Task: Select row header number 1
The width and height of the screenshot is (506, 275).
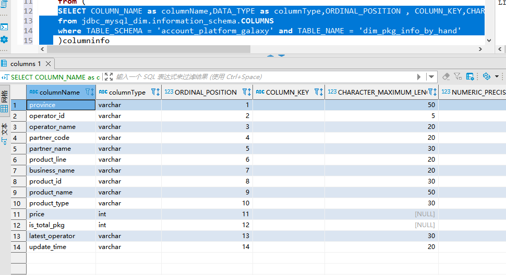Action: tap(18, 105)
